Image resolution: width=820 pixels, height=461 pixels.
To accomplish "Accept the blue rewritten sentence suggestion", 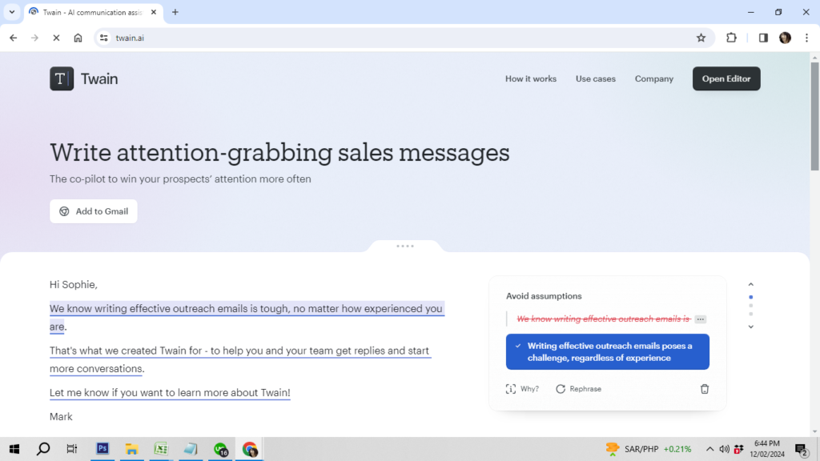I will [x=607, y=351].
